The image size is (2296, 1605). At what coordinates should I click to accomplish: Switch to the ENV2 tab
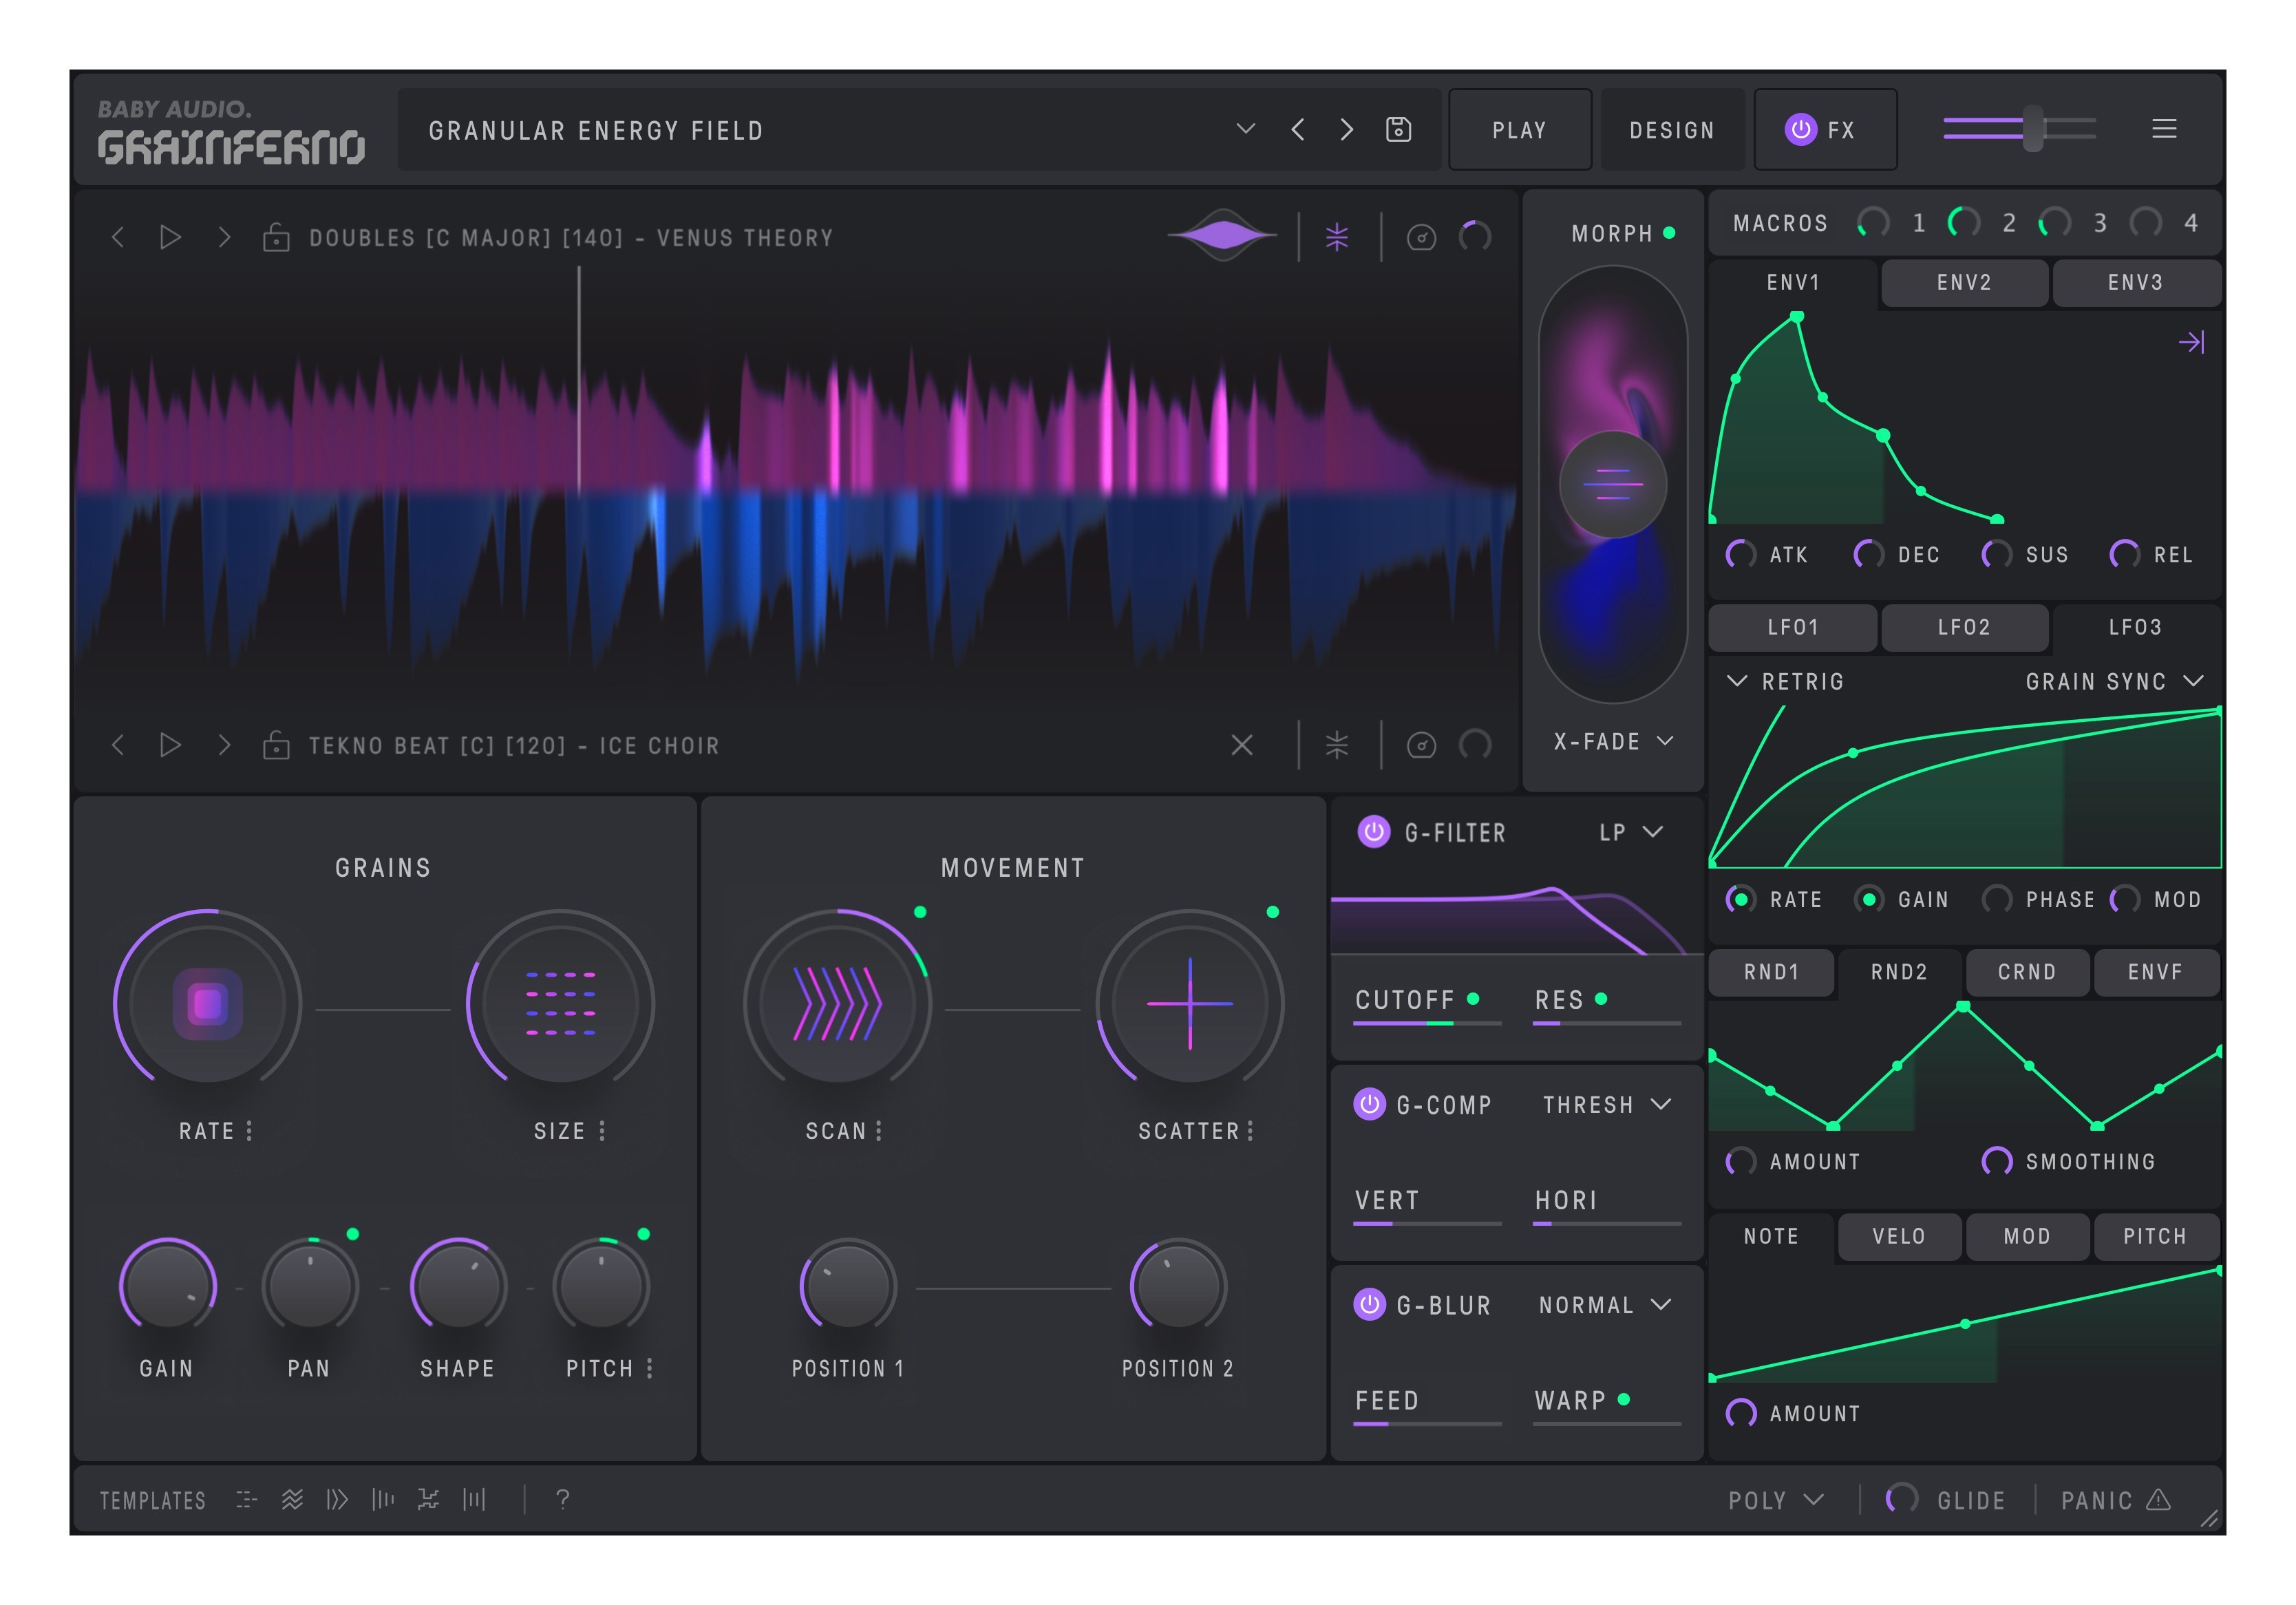pyautogui.click(x=1964, y=283)
